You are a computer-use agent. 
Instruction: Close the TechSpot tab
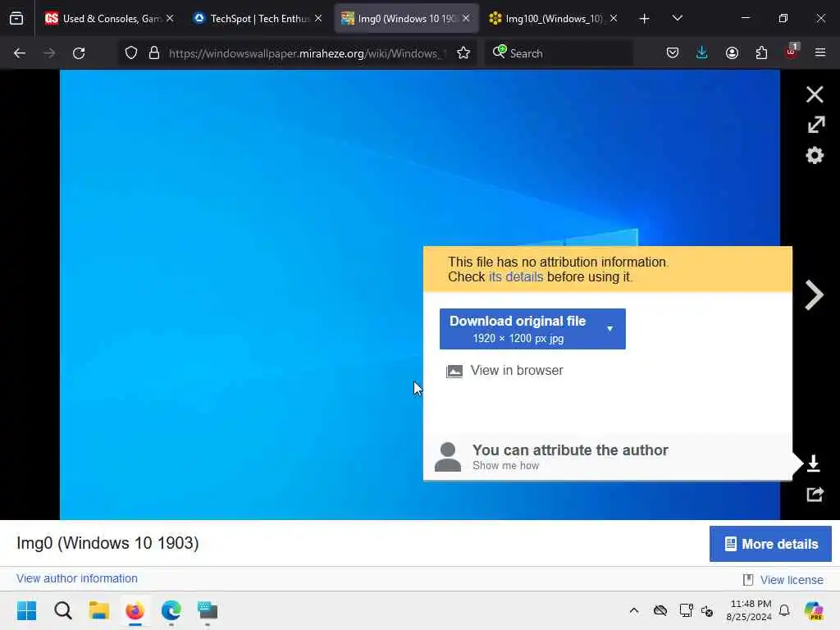pos(318,18)
